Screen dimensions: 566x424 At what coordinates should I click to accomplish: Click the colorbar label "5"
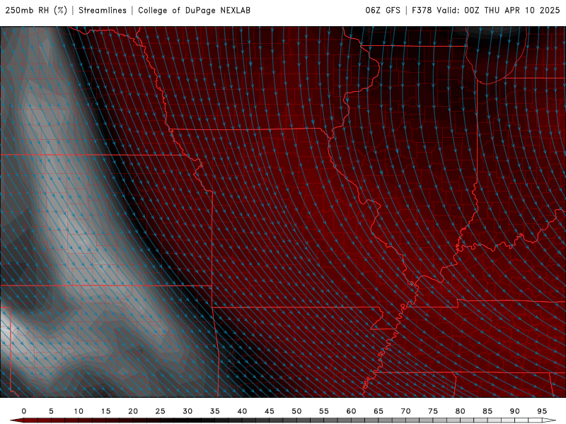coord(51,411)
